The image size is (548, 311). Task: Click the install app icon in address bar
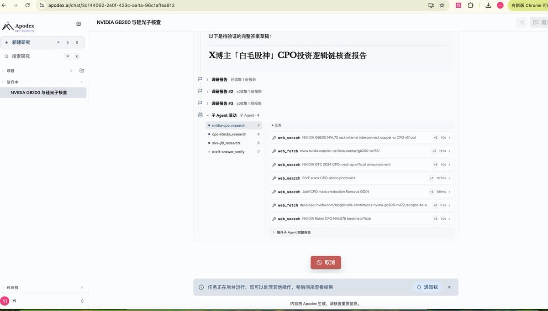[x=431, y=5]
